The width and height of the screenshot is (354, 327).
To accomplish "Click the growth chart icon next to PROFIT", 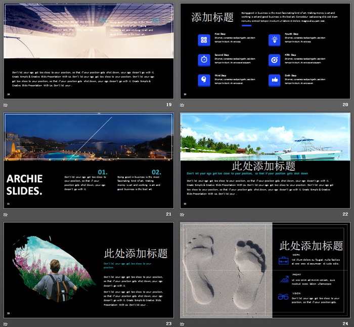I will [x=284, y=279].
